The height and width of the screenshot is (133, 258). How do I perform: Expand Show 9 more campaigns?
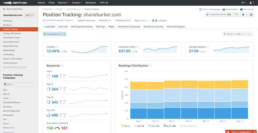click(x=9, y=132)
